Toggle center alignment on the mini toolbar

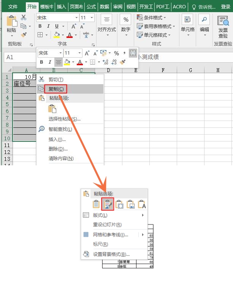pyautogui.click(x=59, y=62)
